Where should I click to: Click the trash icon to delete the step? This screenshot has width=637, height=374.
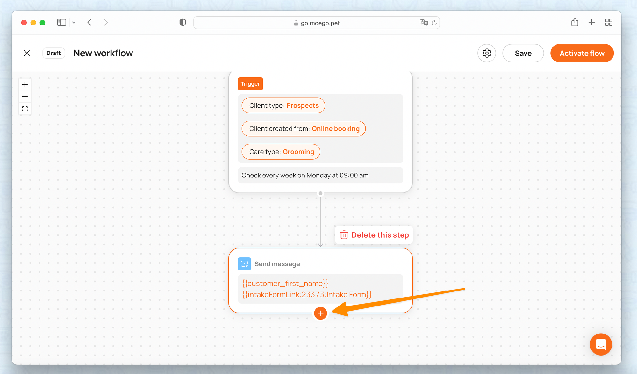(x=344, y=235)
